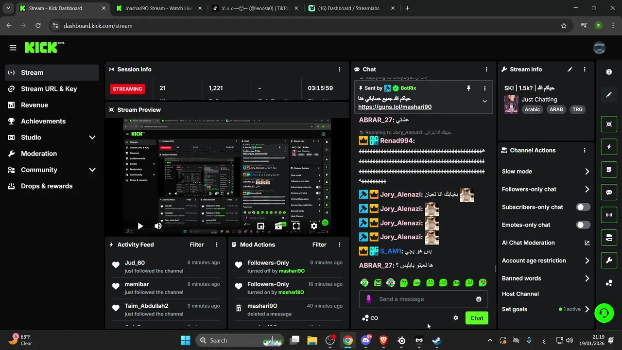622x350 pixels.
Task: Open chat settings gear beside Chat button
Action: tap(456, 318)
